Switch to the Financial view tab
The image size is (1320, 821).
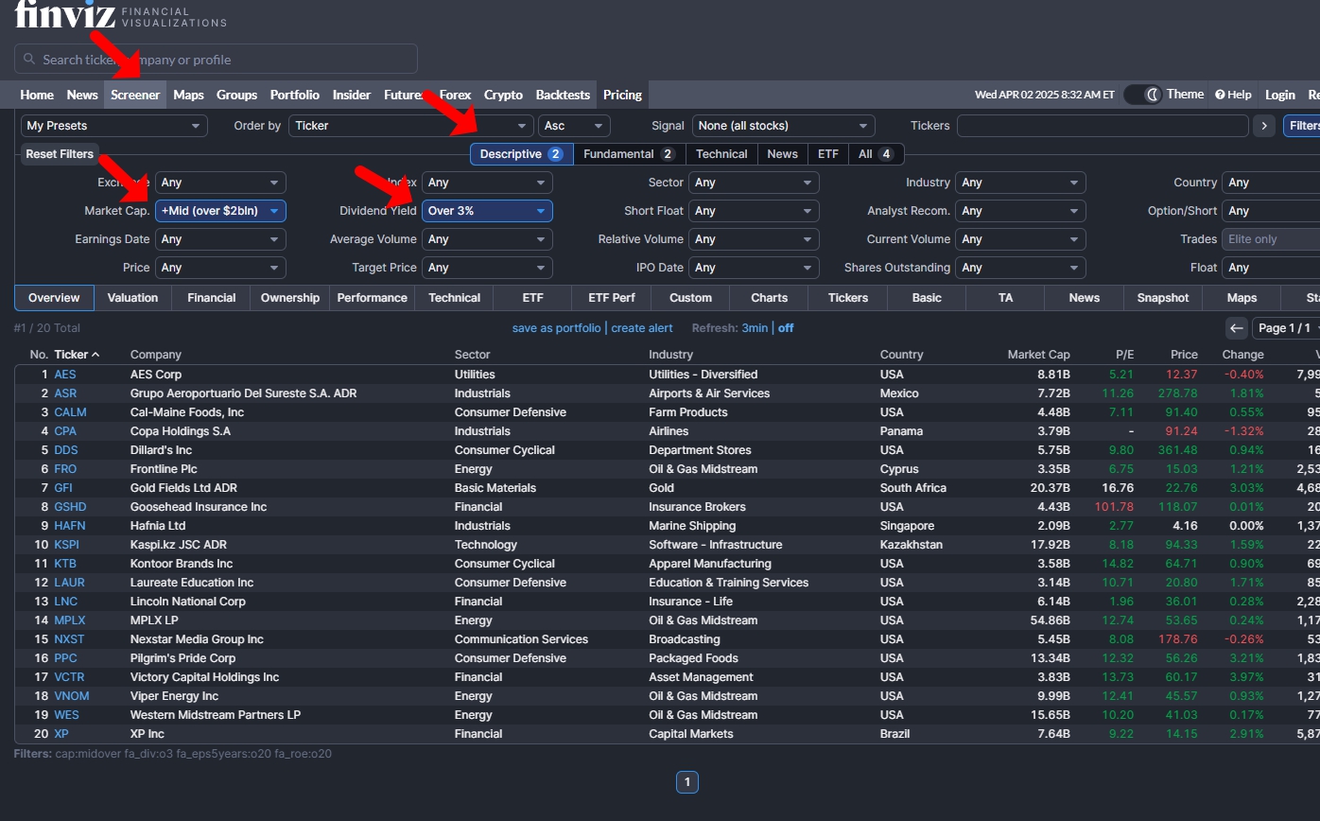pyautogui.click(x=211, y=298)
